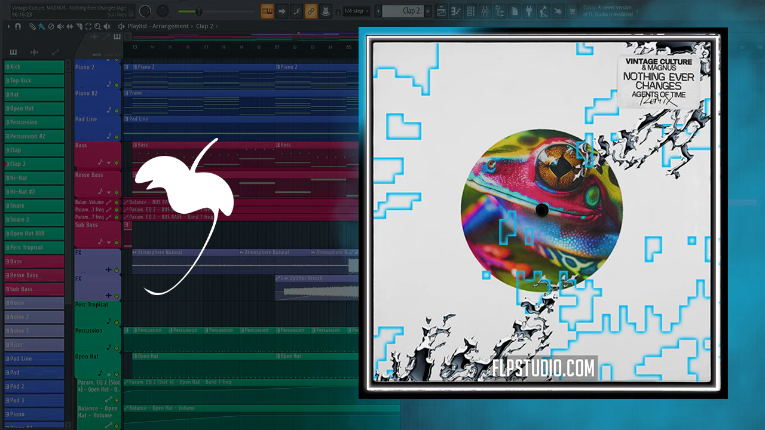Viewport: 765px width, 430px height.
Task: Add a new pattern with plus button
Action: [x=428, y=11]
